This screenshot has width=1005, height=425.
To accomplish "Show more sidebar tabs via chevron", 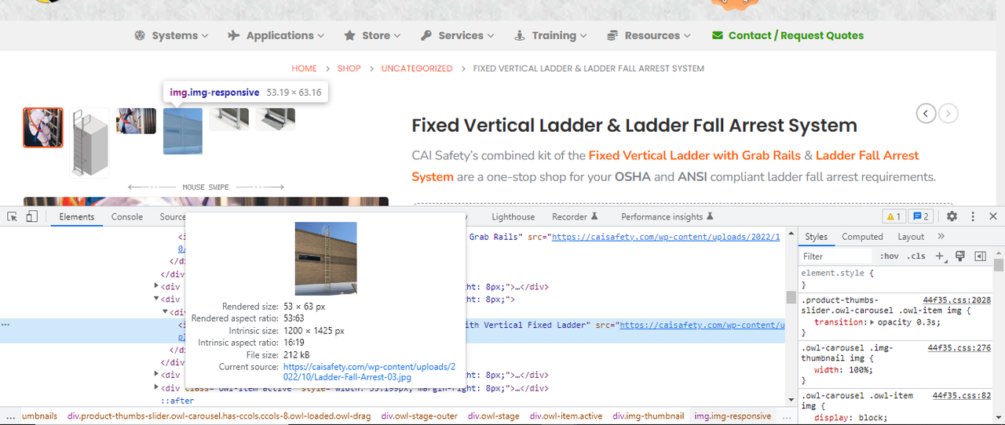I will pos(941,236).
